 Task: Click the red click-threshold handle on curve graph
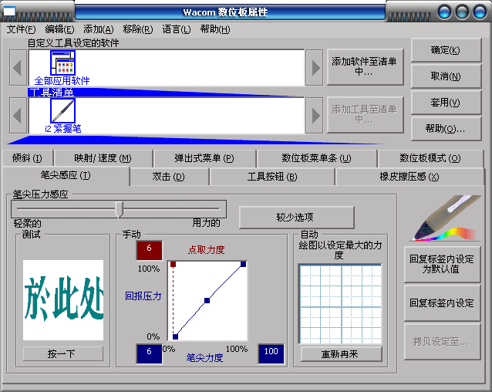click(173, 264)
